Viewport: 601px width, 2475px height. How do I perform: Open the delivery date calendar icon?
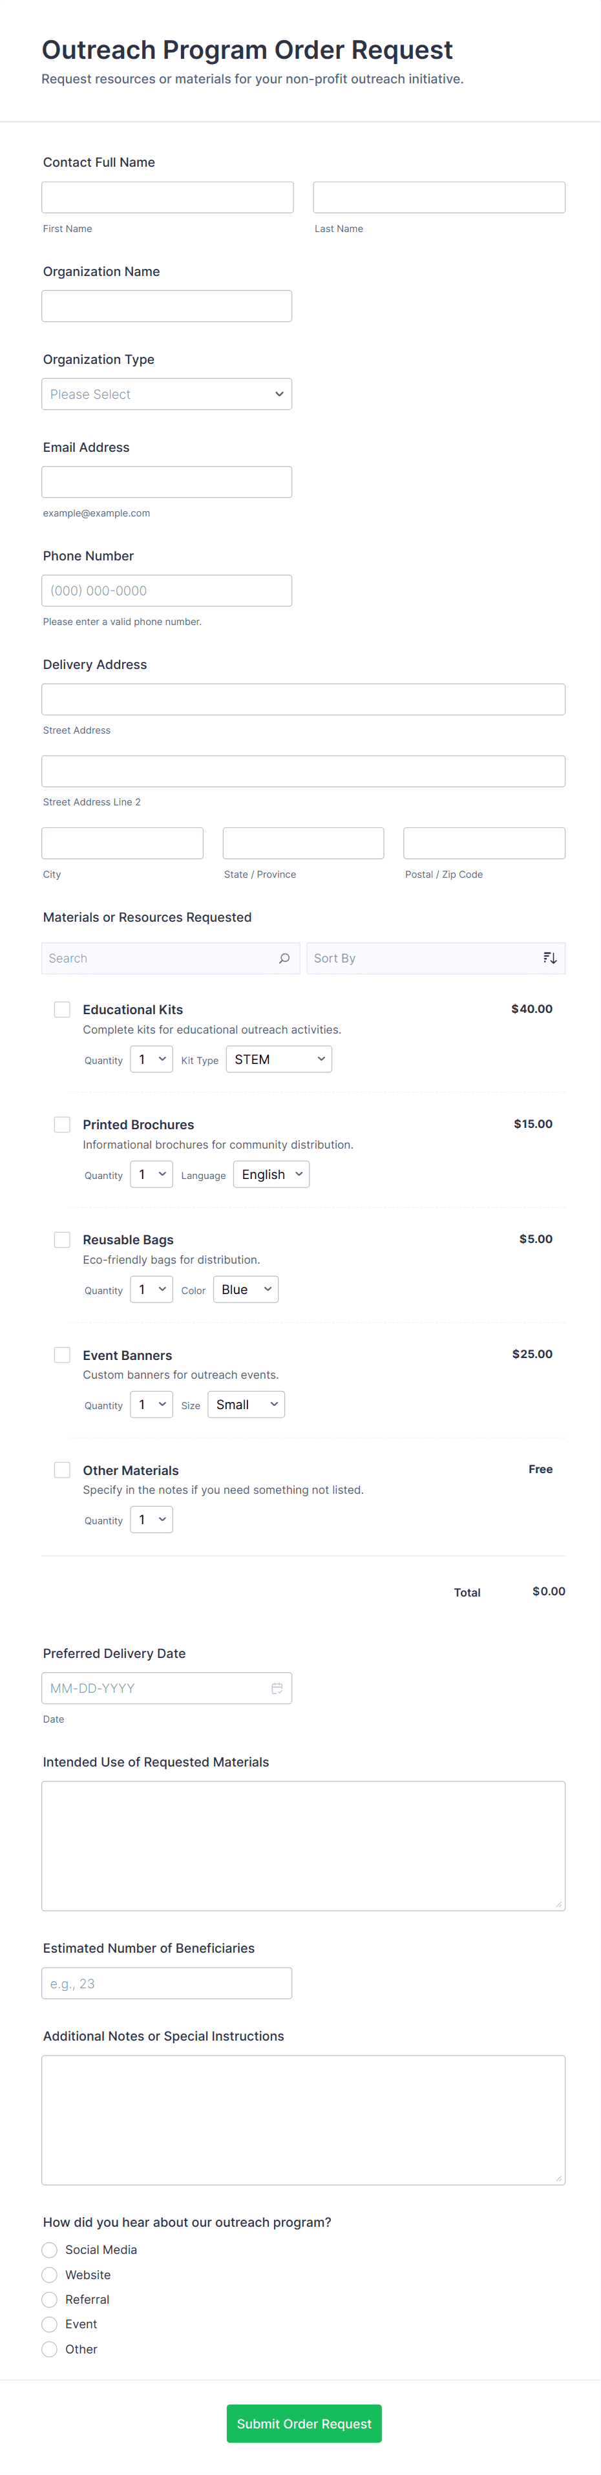tap(277, 1688)
